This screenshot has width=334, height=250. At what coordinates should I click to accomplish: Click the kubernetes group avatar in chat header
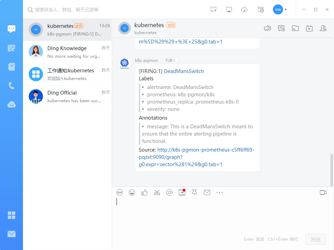point(125,28)
